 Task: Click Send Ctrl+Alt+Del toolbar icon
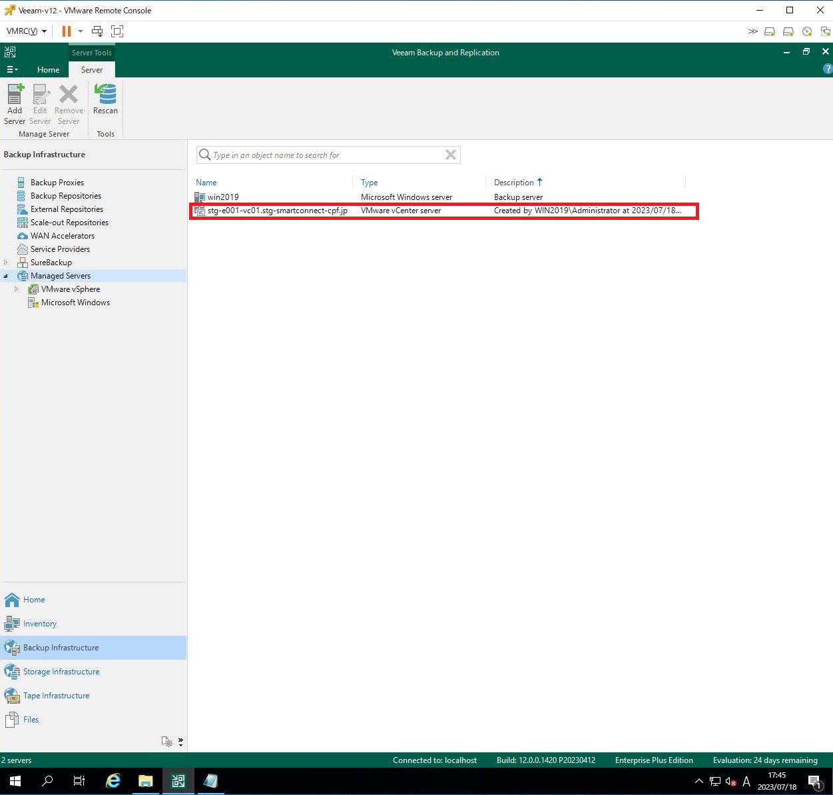point(97,31)
